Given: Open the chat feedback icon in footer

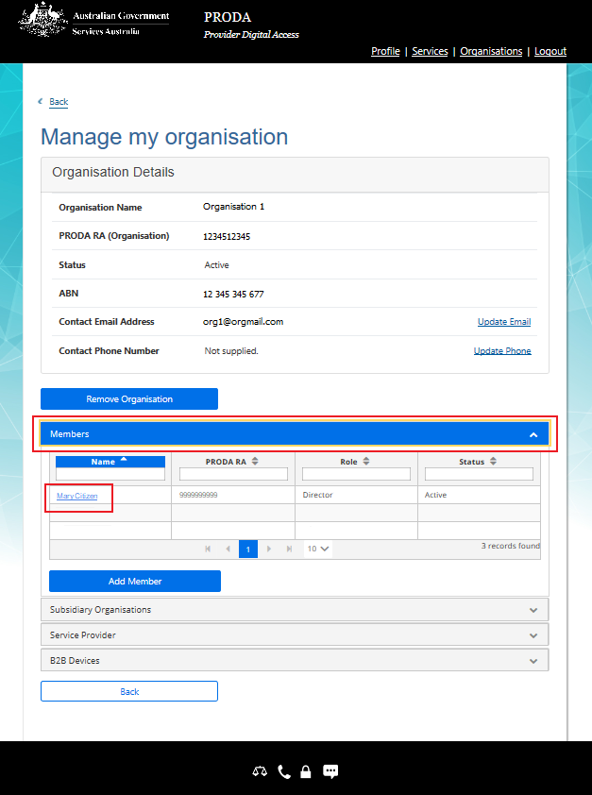Looking at the screenshot, I should coord(330,771).
